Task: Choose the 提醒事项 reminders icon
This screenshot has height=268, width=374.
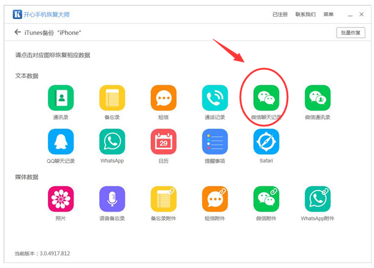Action: (x=215, y=142)
